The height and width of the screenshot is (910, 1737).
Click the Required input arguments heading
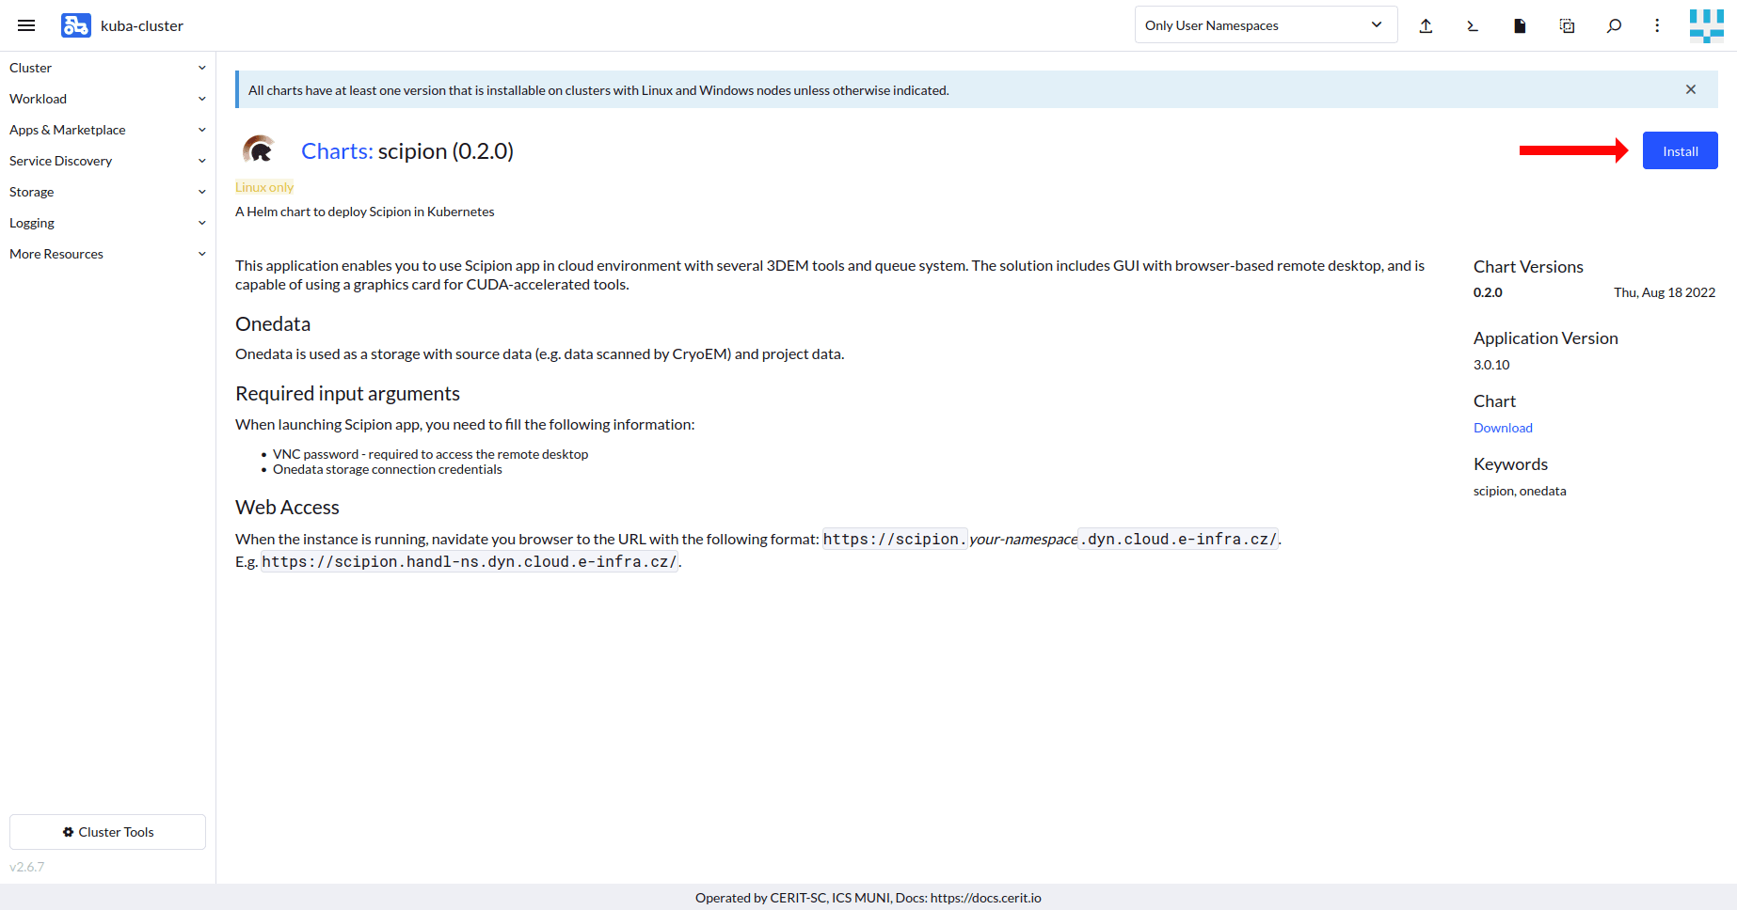pos(347,393)
